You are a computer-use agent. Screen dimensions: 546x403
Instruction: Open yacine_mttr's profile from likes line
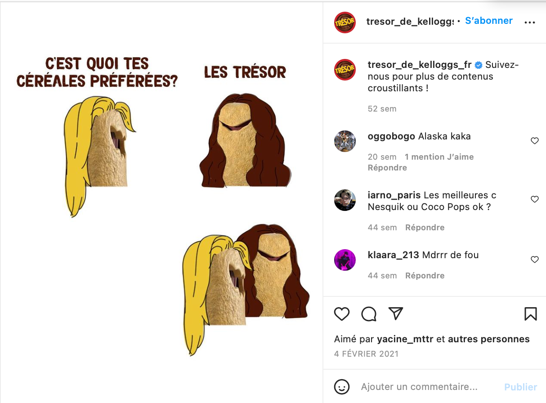pyautogui.click(x=405, y=339)
